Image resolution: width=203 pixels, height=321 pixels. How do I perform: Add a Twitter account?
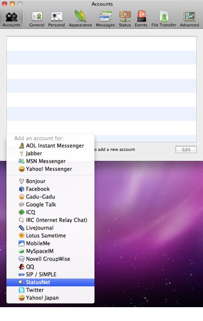[50, 290]
